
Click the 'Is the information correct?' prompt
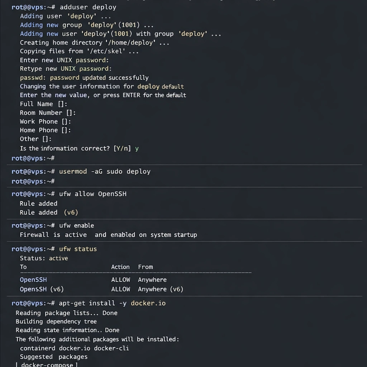[x=79, y=148]
